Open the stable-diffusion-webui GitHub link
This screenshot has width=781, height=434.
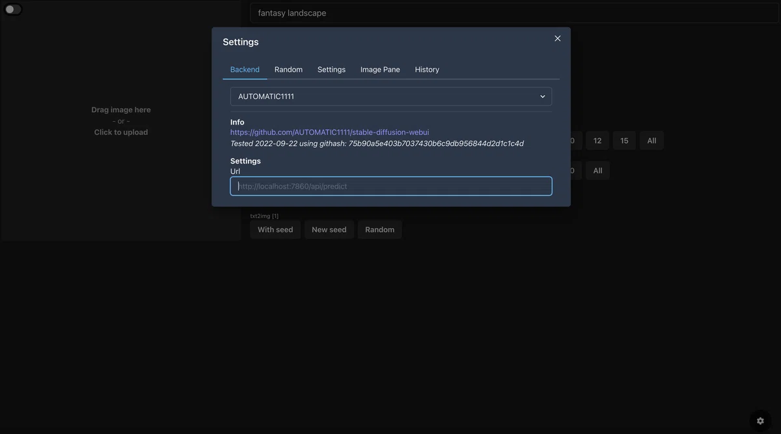point(329,132)
